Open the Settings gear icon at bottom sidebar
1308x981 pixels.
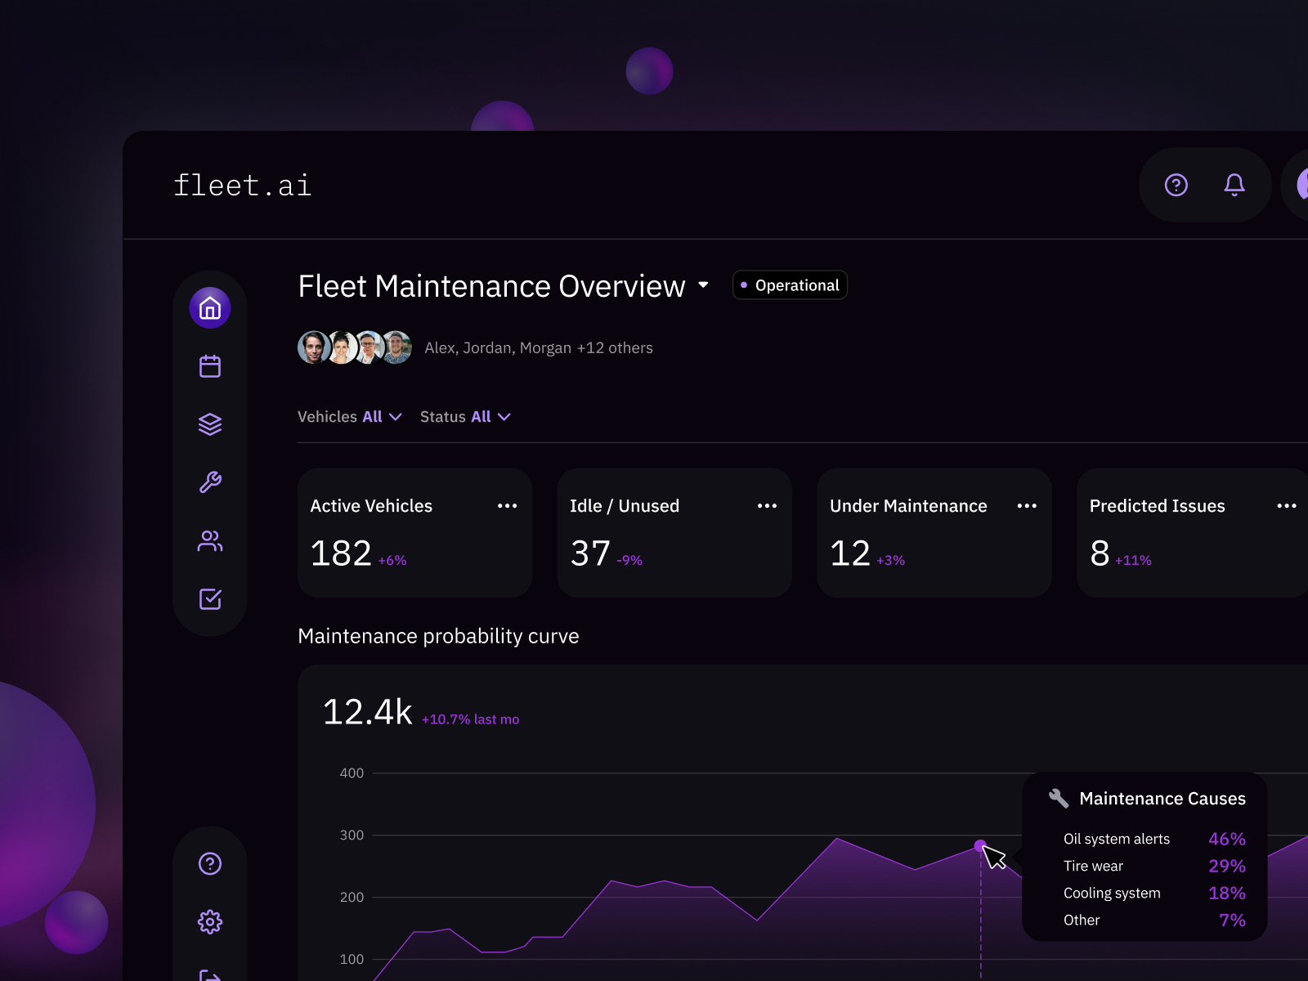(x=210, y=921)
